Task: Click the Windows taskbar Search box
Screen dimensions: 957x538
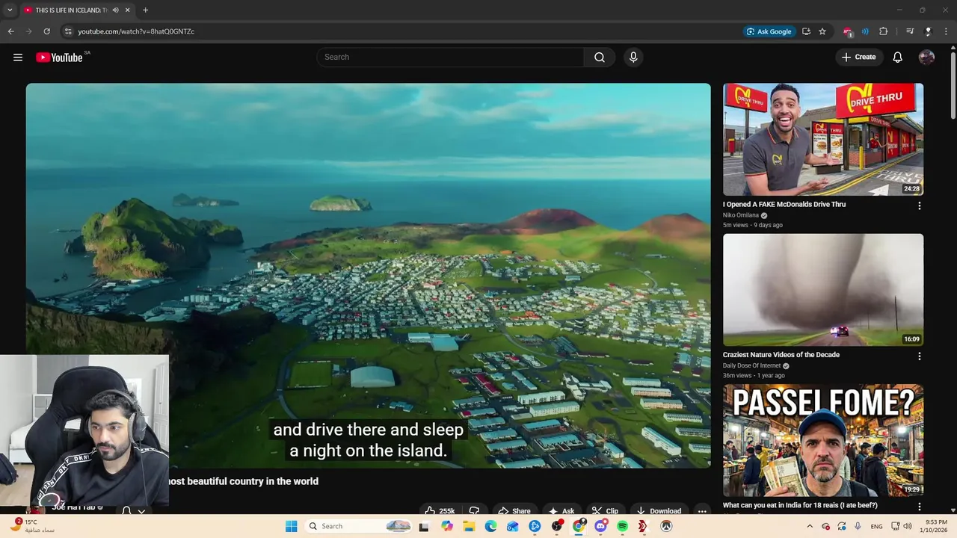Action: pyautogui.click(x=360, y=526)
